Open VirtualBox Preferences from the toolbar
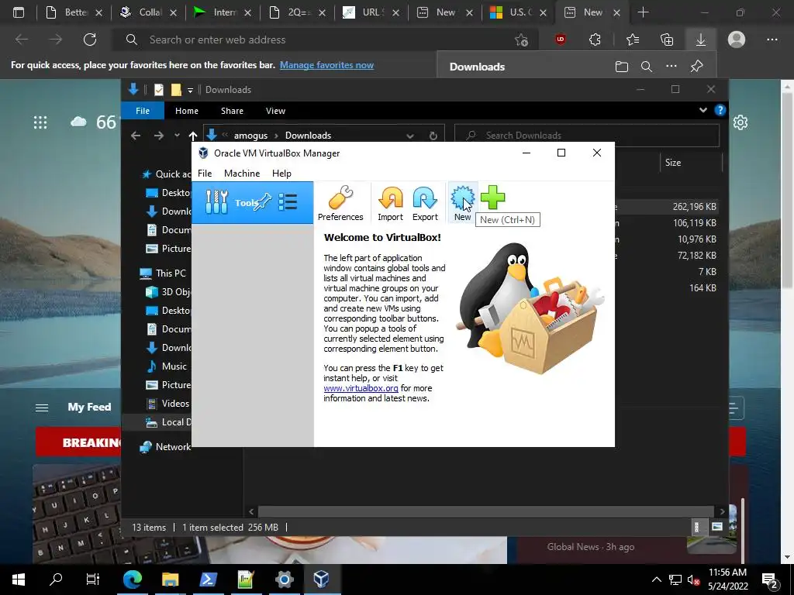 (x=340, y=204)
